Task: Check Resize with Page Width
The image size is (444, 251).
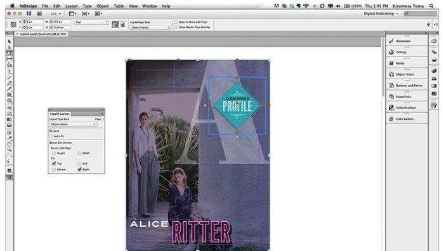Action: (79, 153)
